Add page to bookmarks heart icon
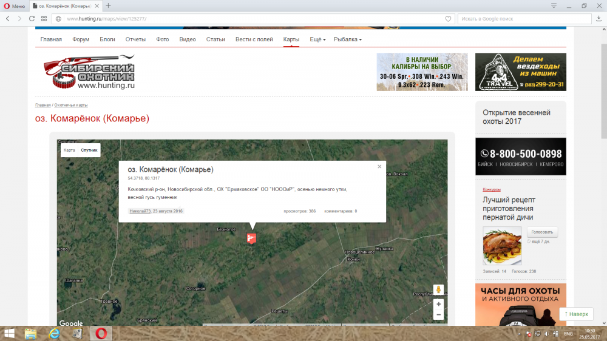The height and width of the screenshot is (341, 607). click(x=448, y=19)
